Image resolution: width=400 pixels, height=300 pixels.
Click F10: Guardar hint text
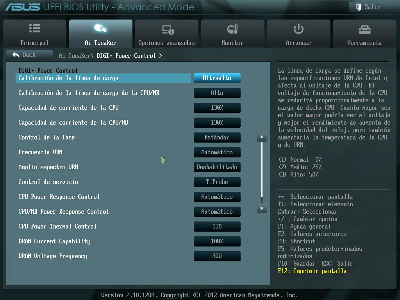coord(296,264)
